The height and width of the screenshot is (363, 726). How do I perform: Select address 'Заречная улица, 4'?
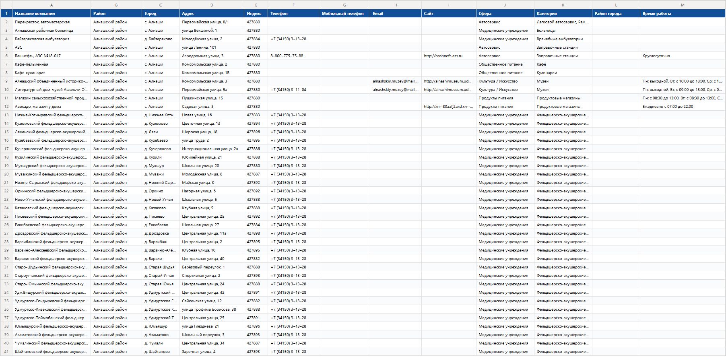tap(212, 352)
